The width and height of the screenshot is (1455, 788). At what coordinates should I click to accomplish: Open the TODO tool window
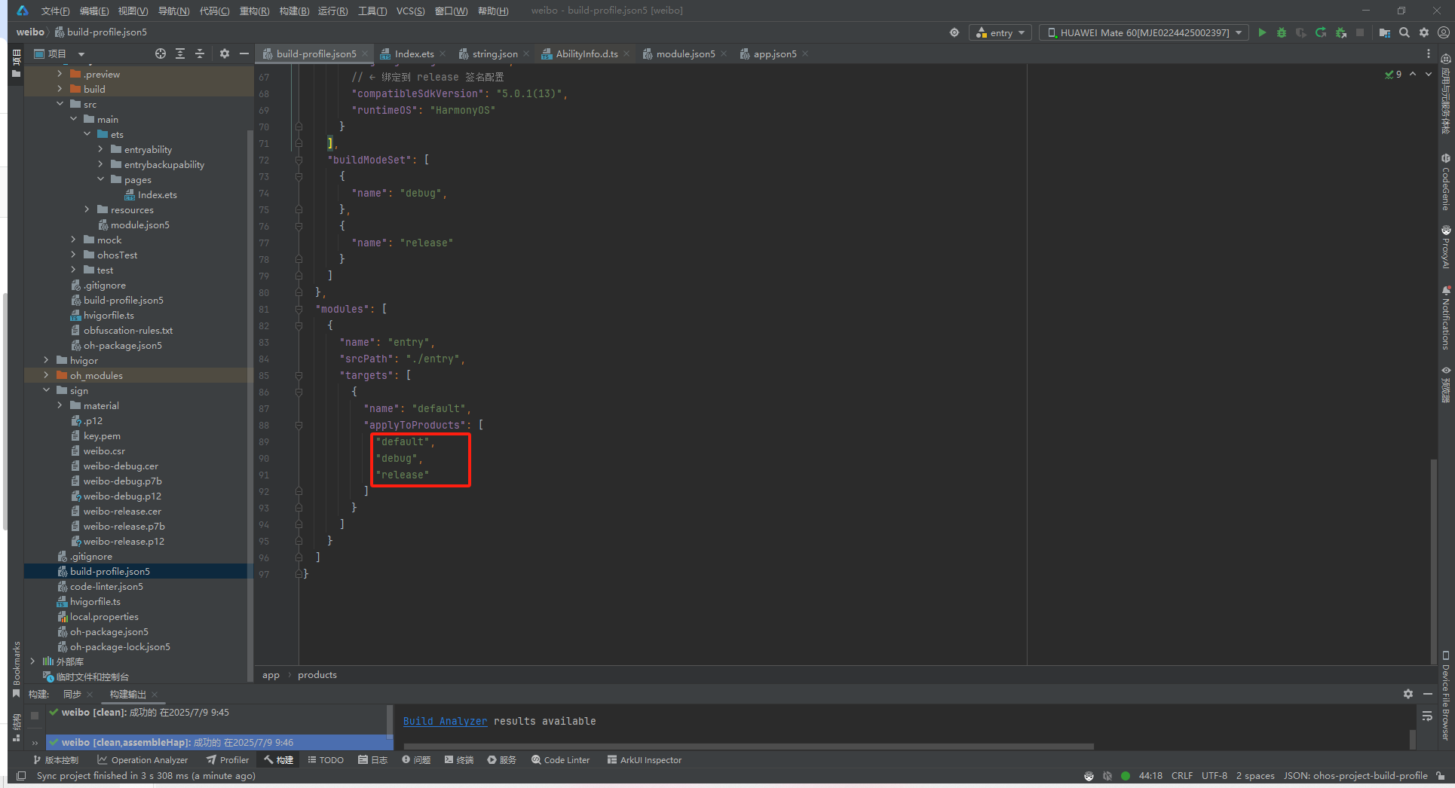(x=326, y=760)
